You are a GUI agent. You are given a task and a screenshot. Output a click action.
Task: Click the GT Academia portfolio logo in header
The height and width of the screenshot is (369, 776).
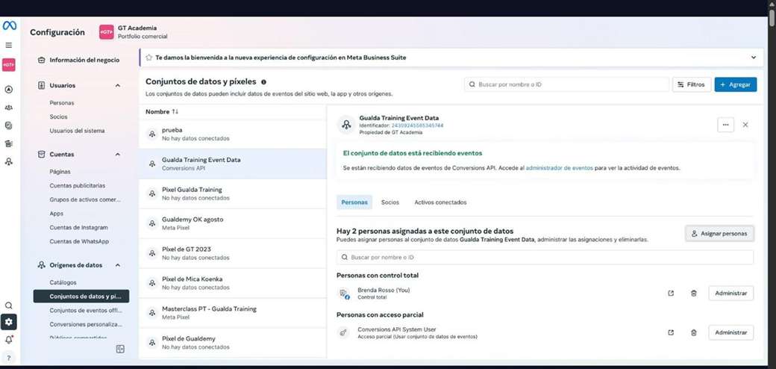click(107, 31)
